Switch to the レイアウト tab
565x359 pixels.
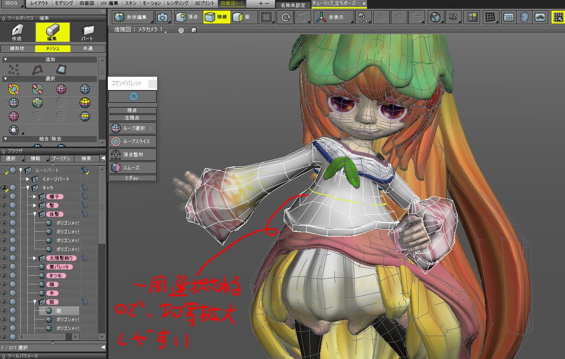click(39, 3)
